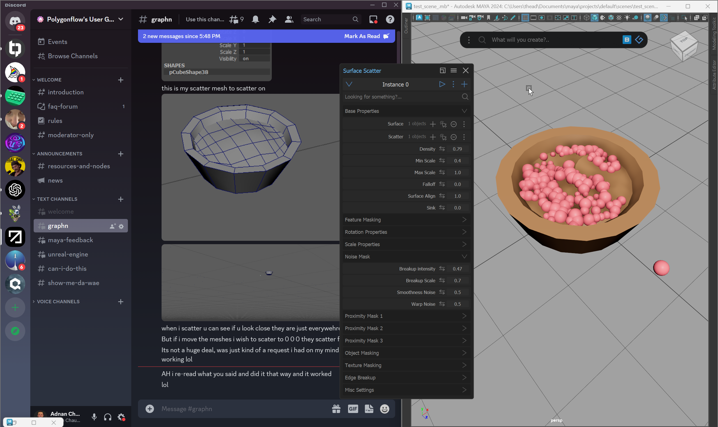This screenshot has width=718, height=427.
Task: Run Instance 0 with the play arrow
Action: [x=442, y=84]
